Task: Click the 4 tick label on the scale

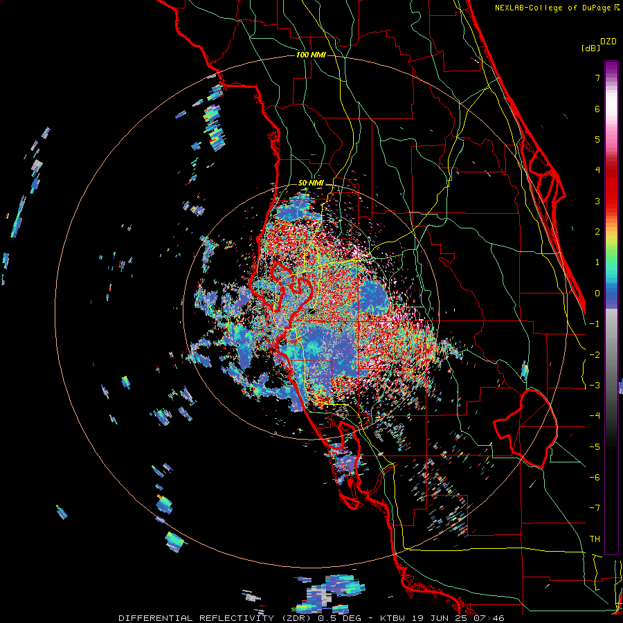Action: click(597, 170)
